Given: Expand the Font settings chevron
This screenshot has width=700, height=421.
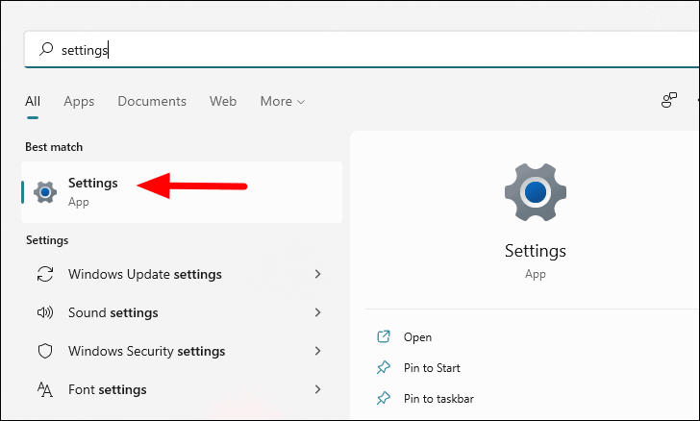Looking at the screenshot, I should coord(318,389).
